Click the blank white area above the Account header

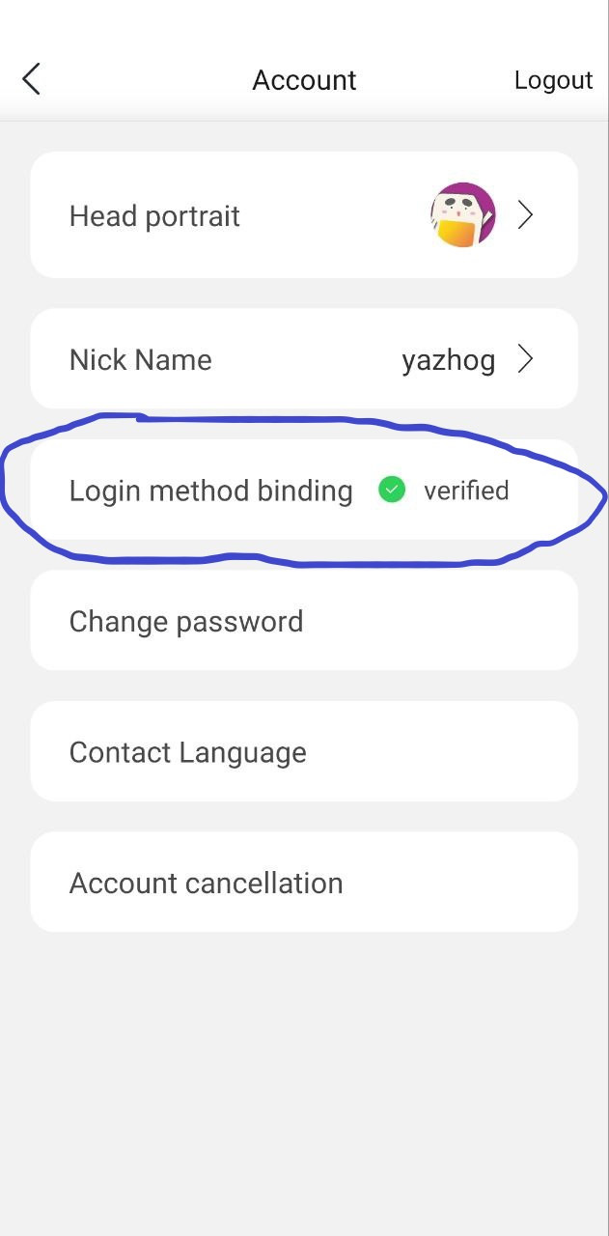[x=304, y=24]
